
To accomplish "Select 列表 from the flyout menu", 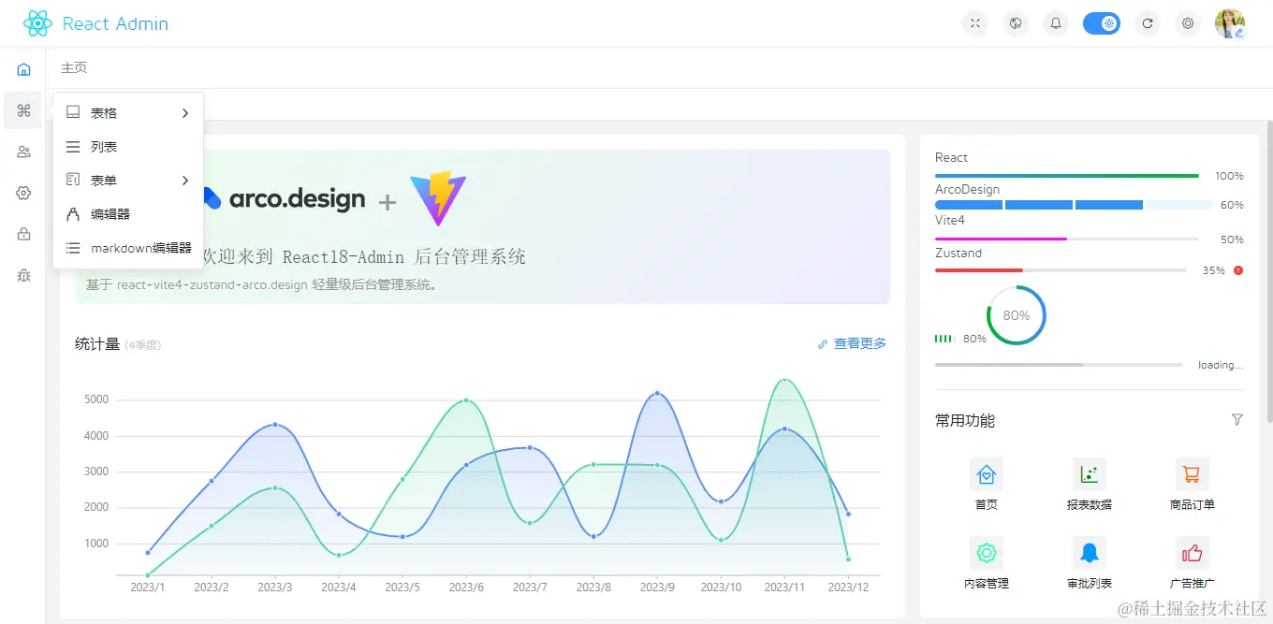I will click(x=103, y=146).
